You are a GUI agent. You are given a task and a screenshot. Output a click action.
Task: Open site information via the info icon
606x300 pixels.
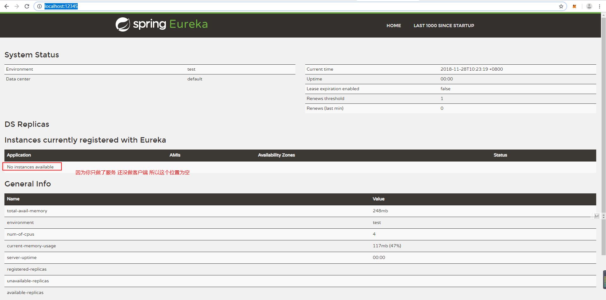39,6
